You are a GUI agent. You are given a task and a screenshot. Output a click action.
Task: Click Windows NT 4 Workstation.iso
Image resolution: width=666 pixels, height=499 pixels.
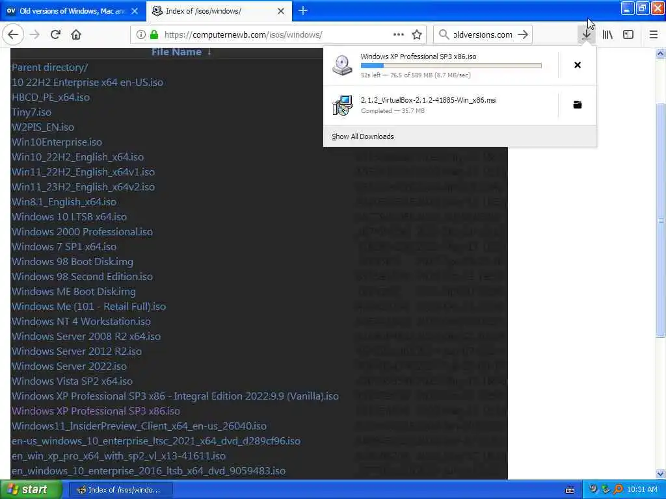(81, 321)
